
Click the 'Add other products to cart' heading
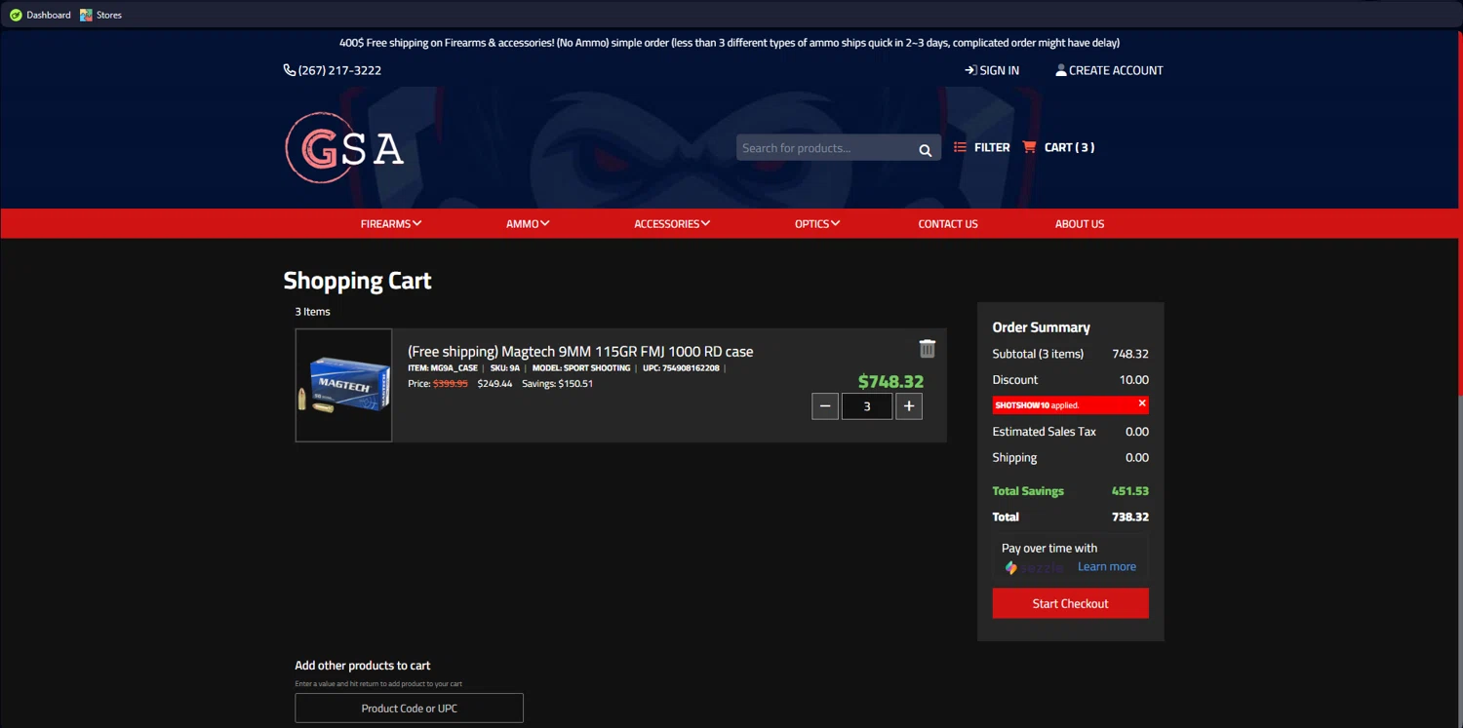click(363, 666)
